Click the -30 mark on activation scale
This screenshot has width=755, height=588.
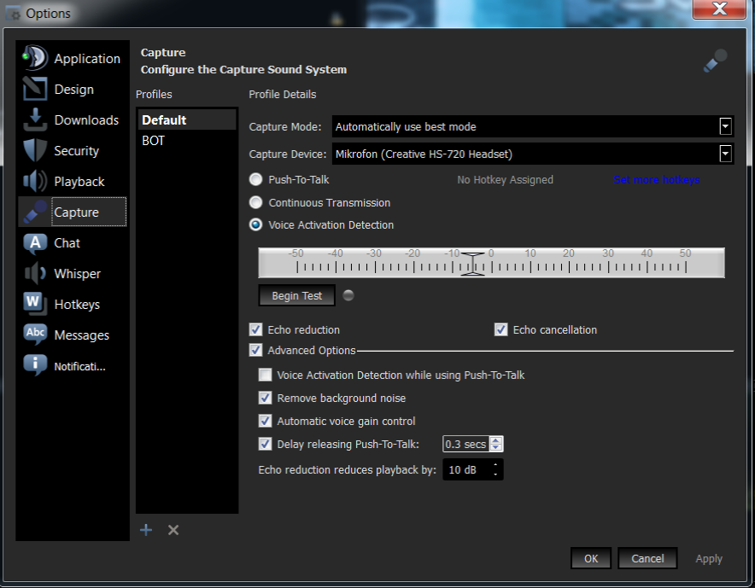click(x=374, y=253)
